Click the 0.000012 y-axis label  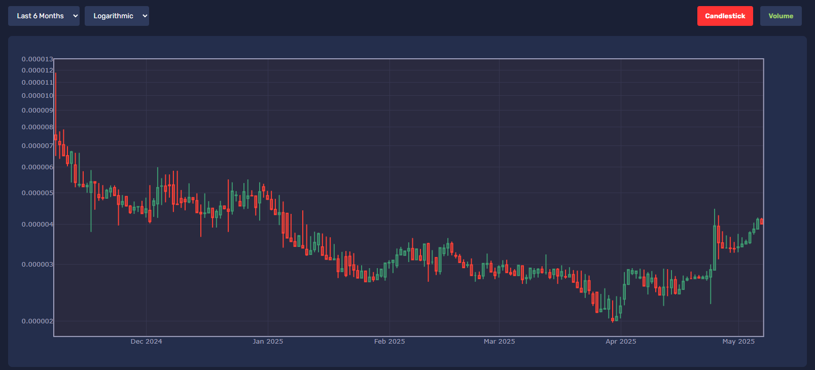tap(37, 70)
